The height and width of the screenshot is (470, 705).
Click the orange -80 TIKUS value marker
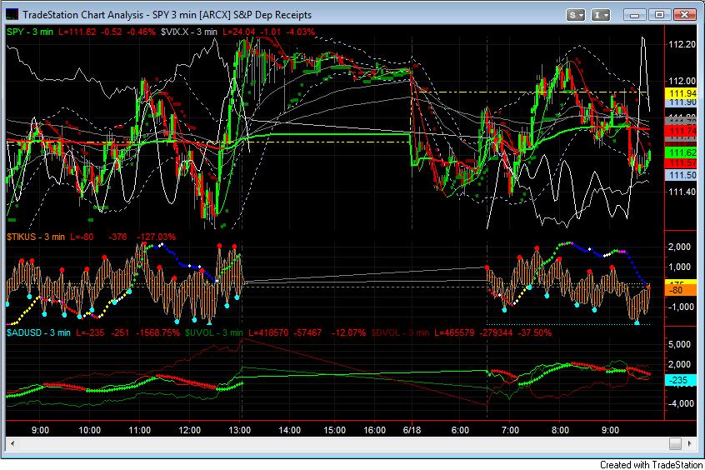click(x=681, y=290)
